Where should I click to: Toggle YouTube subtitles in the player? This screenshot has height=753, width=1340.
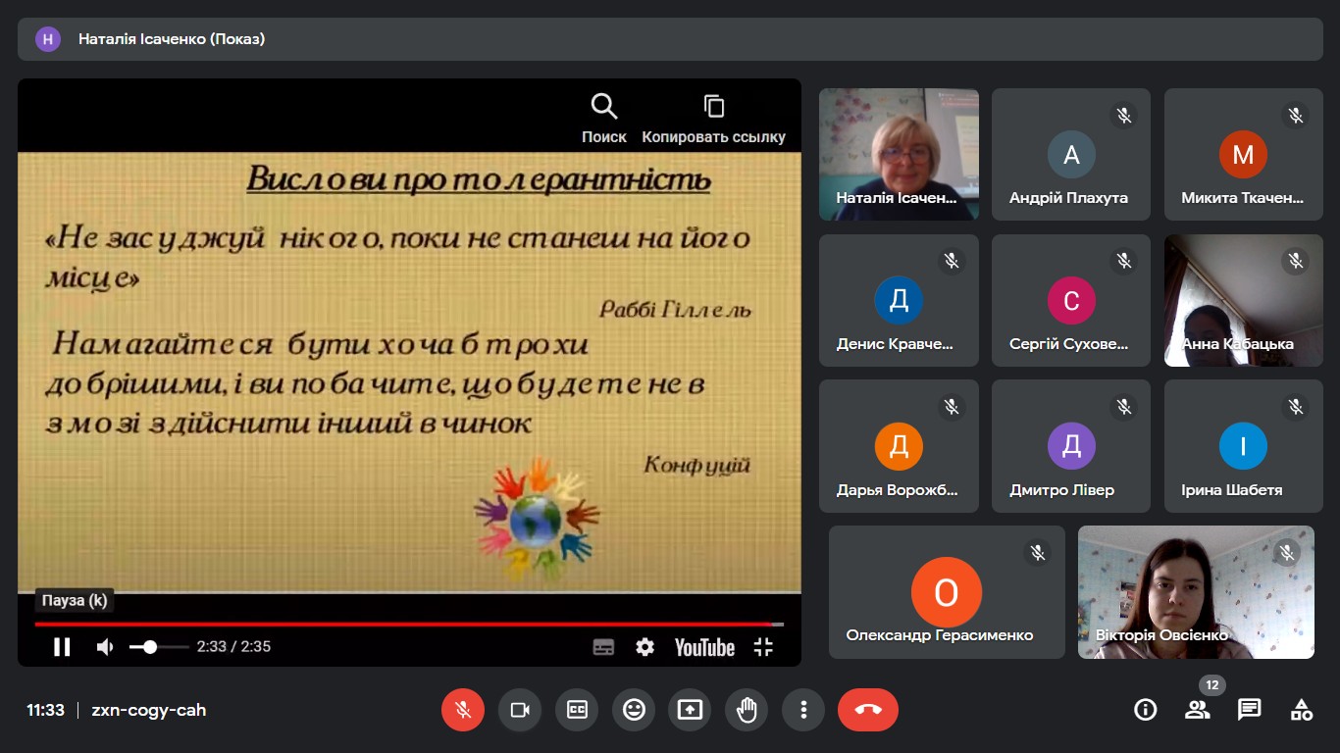603,647
